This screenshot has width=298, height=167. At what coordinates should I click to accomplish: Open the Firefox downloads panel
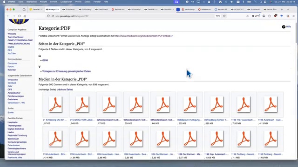coord(247,16)
